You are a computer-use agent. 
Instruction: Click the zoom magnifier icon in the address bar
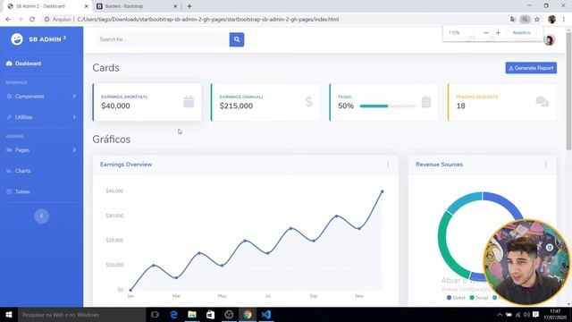(x=525, y=20)
